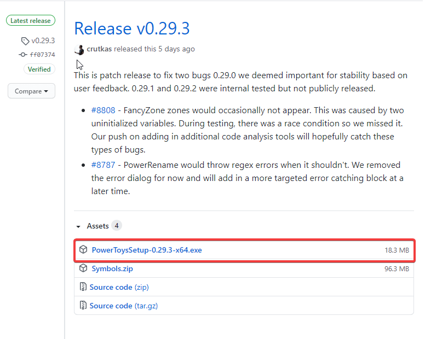Click the file icon for Source code (tar.gz)
The image size is (425, 339).
(83, 306)
